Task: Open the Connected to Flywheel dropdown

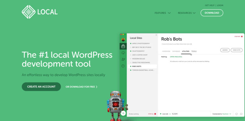Action: click(x=222, y=114)
